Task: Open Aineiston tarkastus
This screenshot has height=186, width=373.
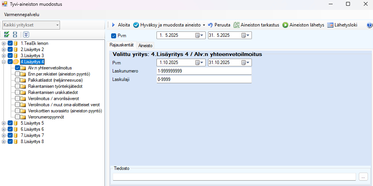Action: point(256,25)
